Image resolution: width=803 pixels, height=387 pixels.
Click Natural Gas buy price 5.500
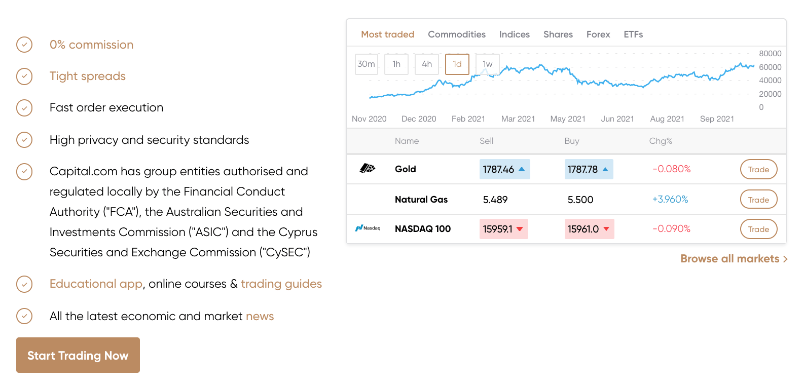[x=580, y=200]
